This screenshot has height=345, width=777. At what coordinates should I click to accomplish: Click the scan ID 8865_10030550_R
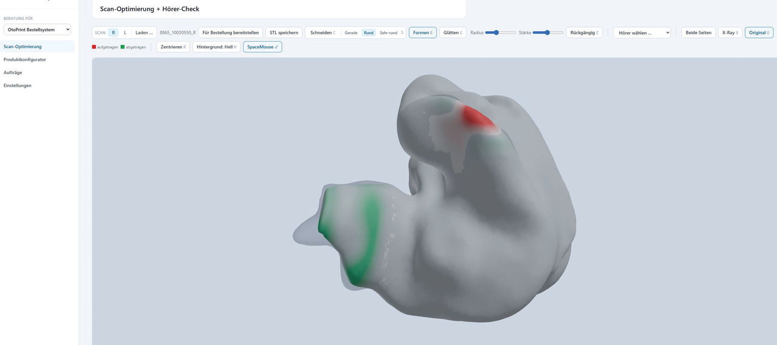pyautogui.click(x=177, y=33)
